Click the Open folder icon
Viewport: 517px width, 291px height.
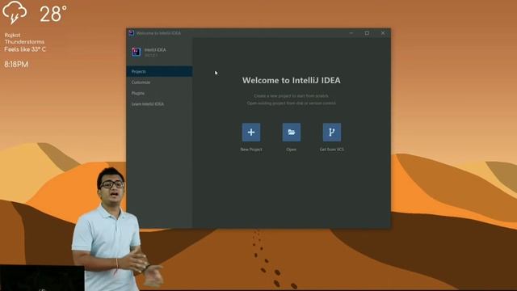pyautogui.click(x=292, y=133)
